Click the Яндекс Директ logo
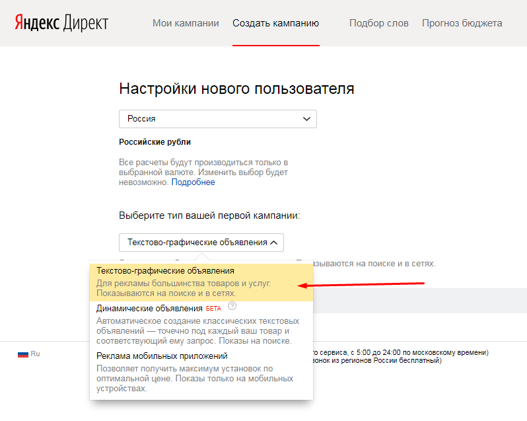The image size is (527, 421). 61,23
